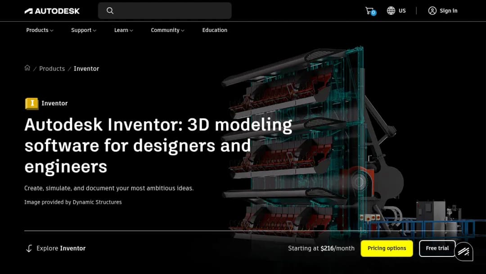
Task: Click the 'Create, simulate, and document' tagline
Action: 109,188
